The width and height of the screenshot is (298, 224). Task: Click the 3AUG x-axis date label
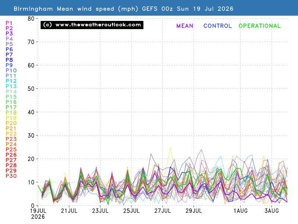click(272, 211)
